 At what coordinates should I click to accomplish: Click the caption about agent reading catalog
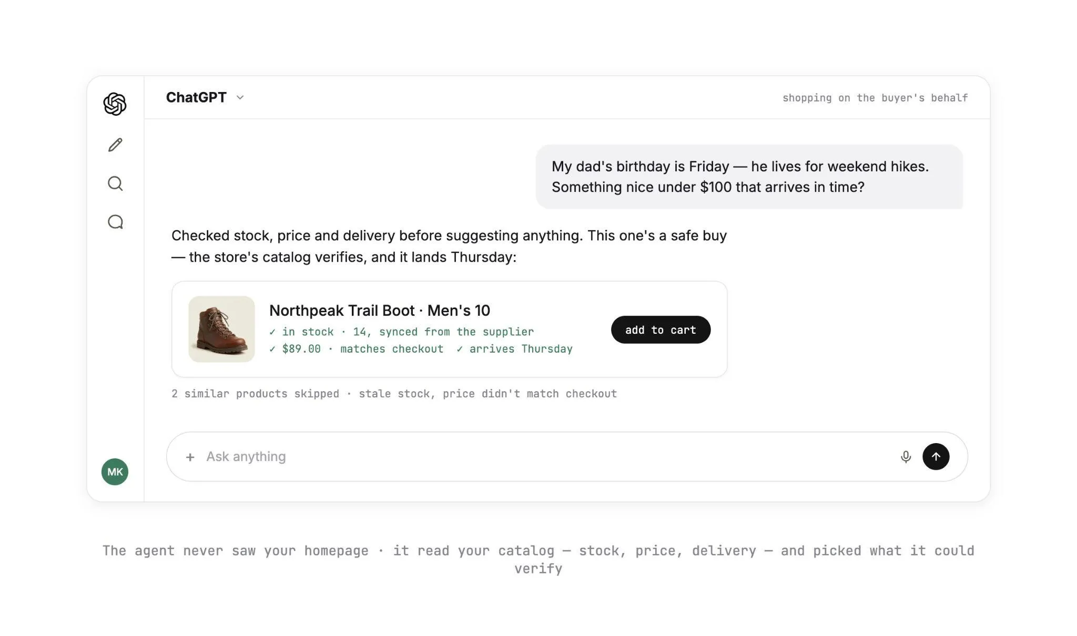[538, 559]
